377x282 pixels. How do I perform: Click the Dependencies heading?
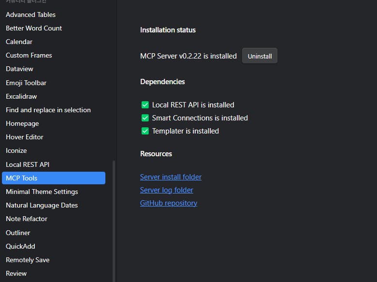click(162, 82)
